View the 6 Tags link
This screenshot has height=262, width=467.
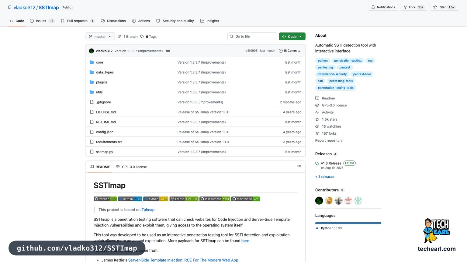pyautogui.click(x=148, y=37)
